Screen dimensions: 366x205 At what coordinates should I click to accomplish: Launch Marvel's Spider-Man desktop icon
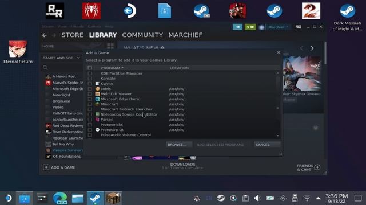click(x=91, y=11)
